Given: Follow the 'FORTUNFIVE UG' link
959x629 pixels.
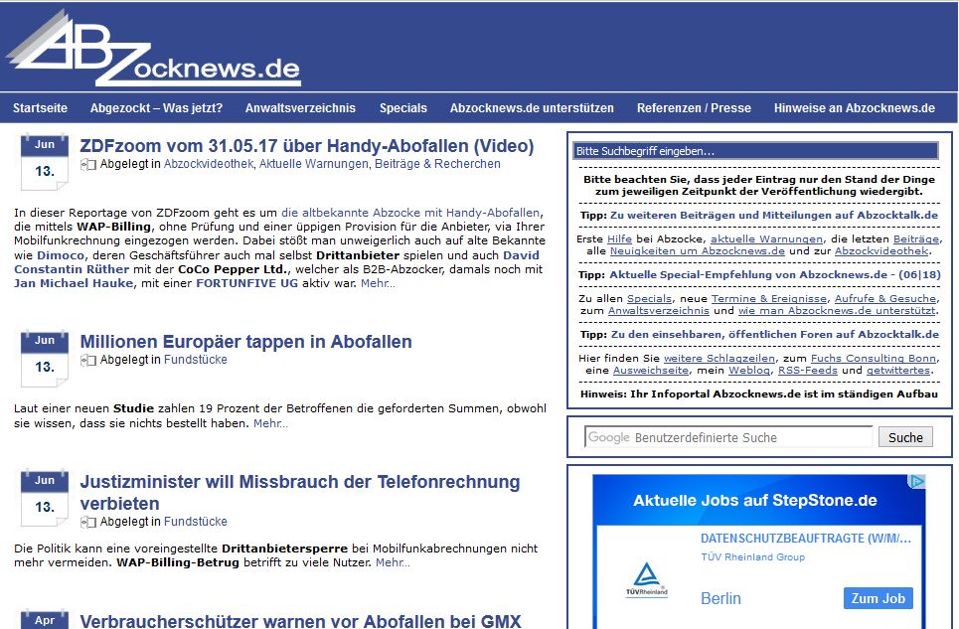Looking at the screenshot, I should click(246, 283).
